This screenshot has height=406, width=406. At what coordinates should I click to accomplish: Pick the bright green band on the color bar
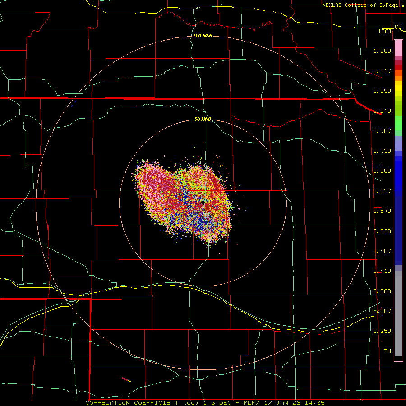(x=398, y=123)
